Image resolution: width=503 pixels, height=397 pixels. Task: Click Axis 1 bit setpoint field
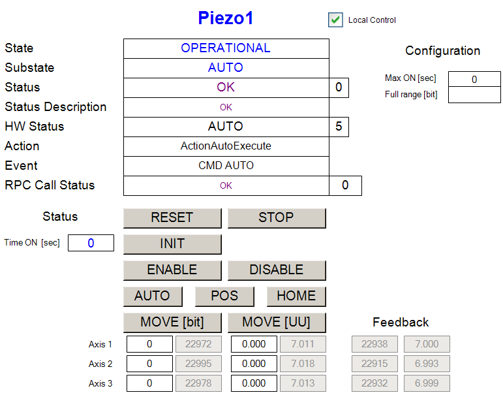coord(149,344)
